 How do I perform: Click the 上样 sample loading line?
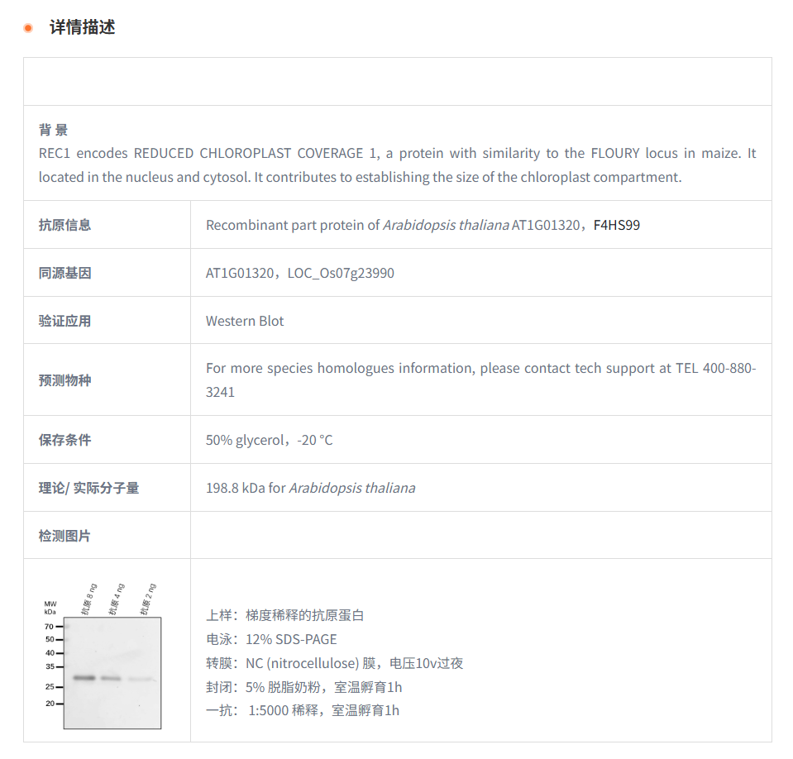click(284, 615)
